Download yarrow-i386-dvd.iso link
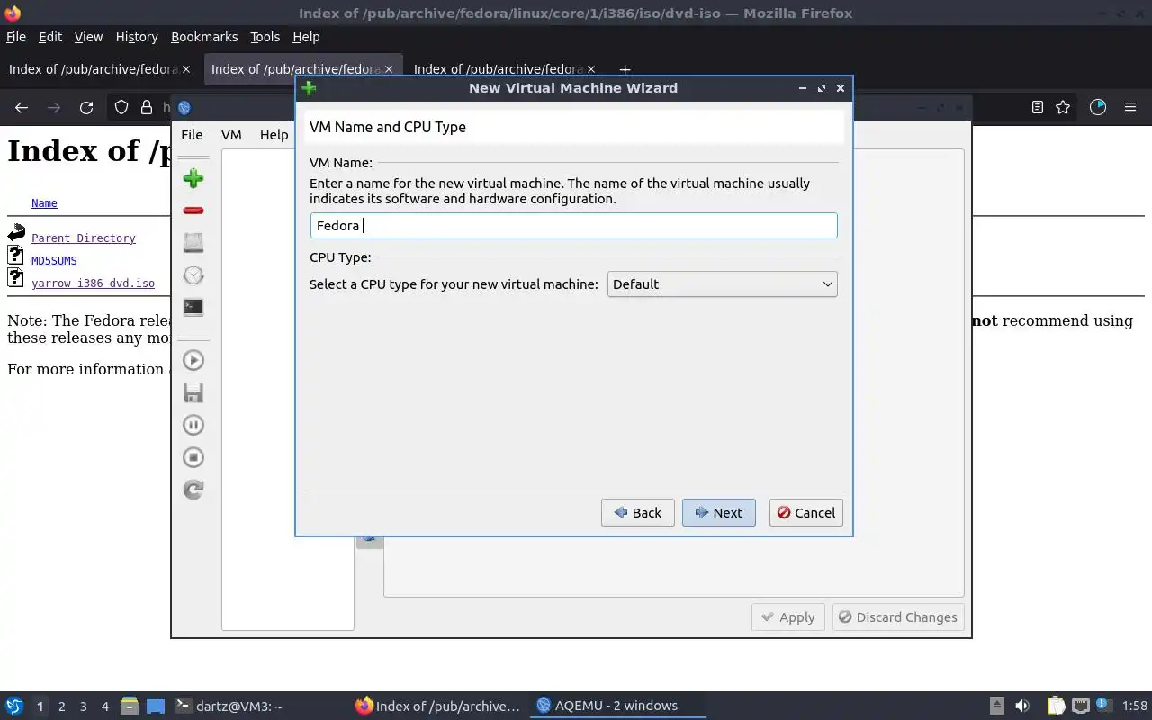Viewport: 1152px width, 720px height. coord(93,283)
